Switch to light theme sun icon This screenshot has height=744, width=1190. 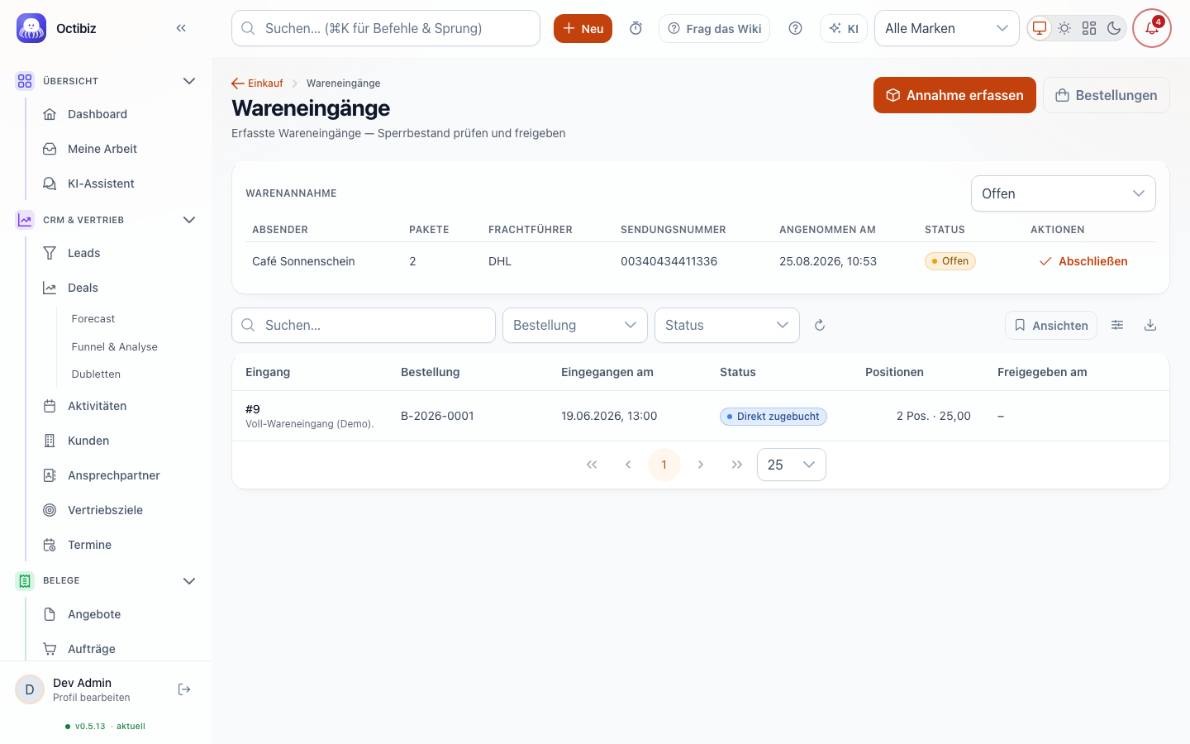(1064, 28)
